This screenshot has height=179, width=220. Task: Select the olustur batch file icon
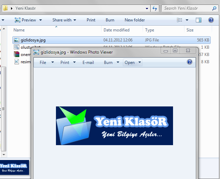16,47
